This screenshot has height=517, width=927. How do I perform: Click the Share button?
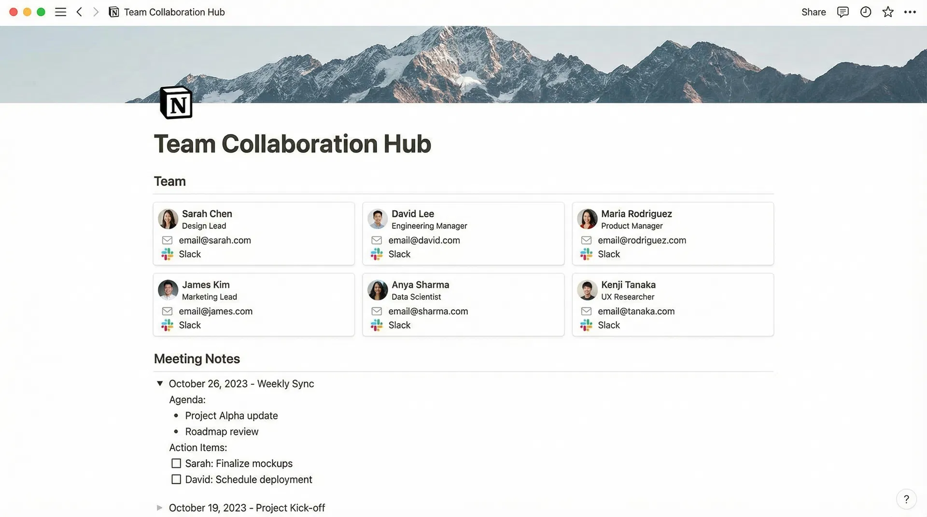[x=813, y=12]
